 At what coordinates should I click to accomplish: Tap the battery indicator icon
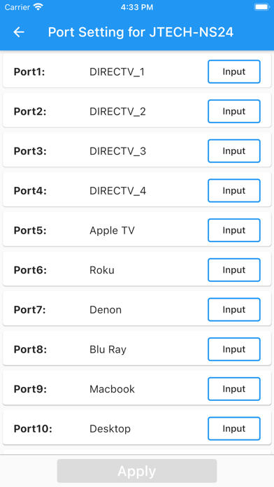coord(262,7)
